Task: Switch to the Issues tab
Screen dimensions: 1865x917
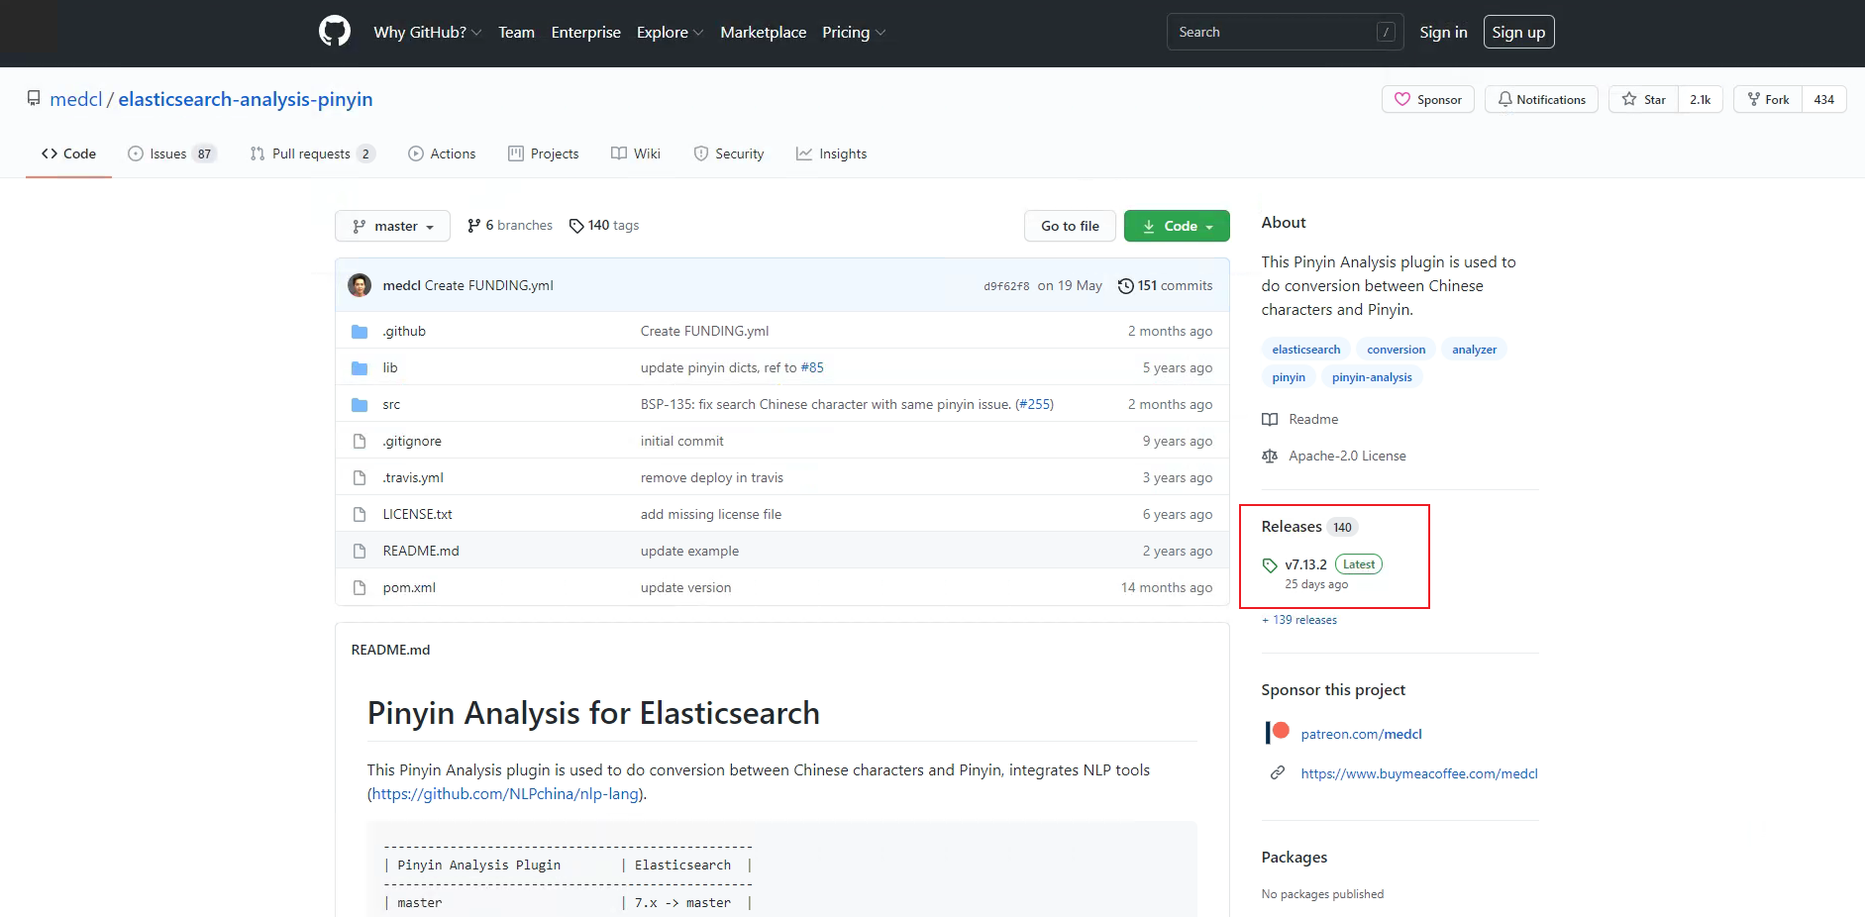Action: click(171, 153)
